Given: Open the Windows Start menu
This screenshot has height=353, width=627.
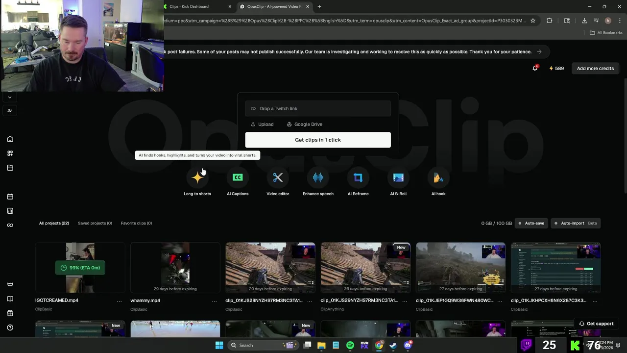Looking at the screenshot, I should 219,345.
